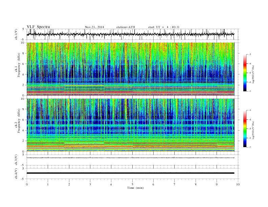The image size is (268, 207).
Task: Click tick label "6" on the time axis
Action: [x=153, y=184]
